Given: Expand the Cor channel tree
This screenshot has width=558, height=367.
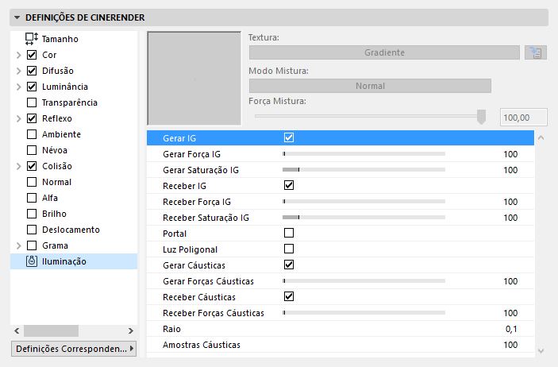Looking at the screenshot, I should (18, 55).
